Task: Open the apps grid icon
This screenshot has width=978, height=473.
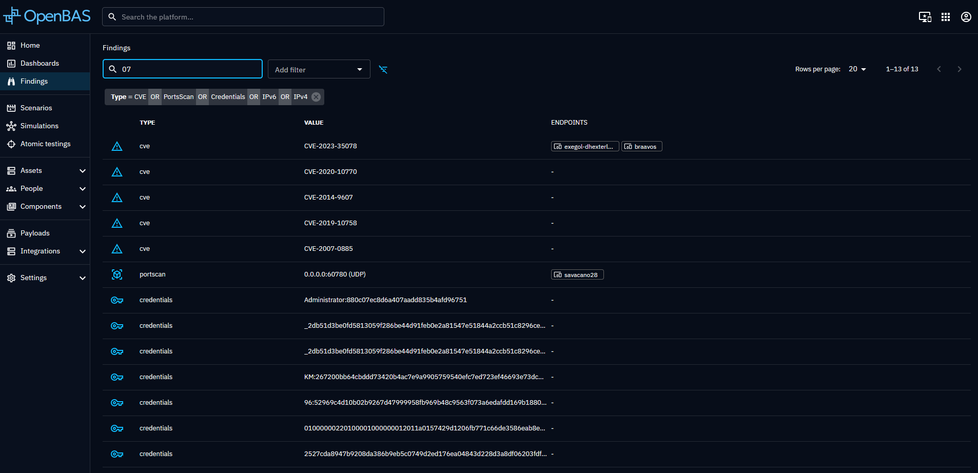Action: pos(945,17)
